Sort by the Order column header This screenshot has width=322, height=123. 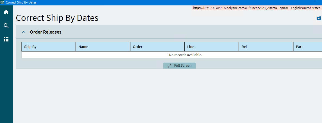pos(157,47)
